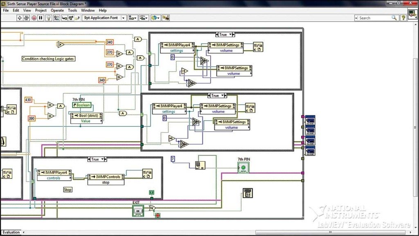This screenshot has width=419, height=236.
Task: Click the Search box in the toolbar
Action: point(374,18)
